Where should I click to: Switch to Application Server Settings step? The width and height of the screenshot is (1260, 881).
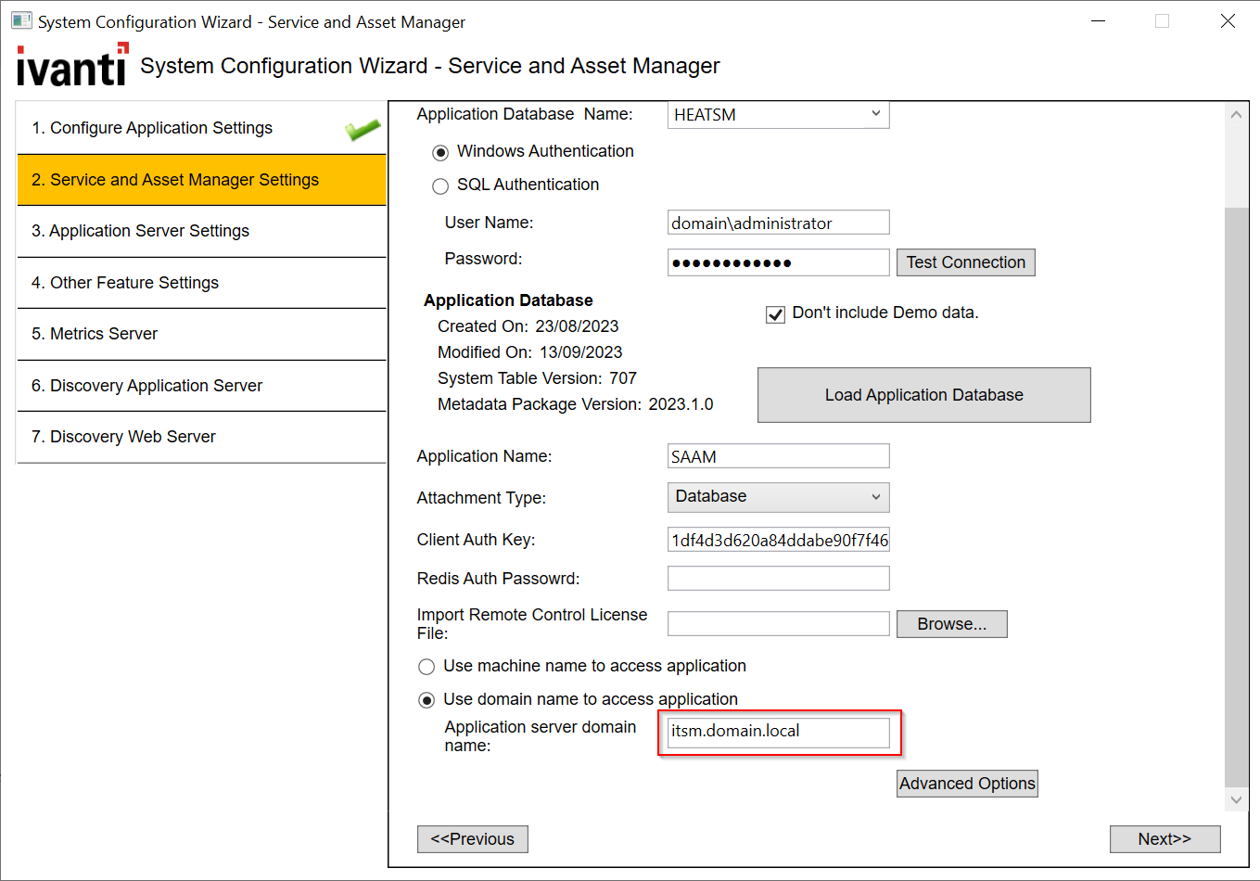point(201,230)
